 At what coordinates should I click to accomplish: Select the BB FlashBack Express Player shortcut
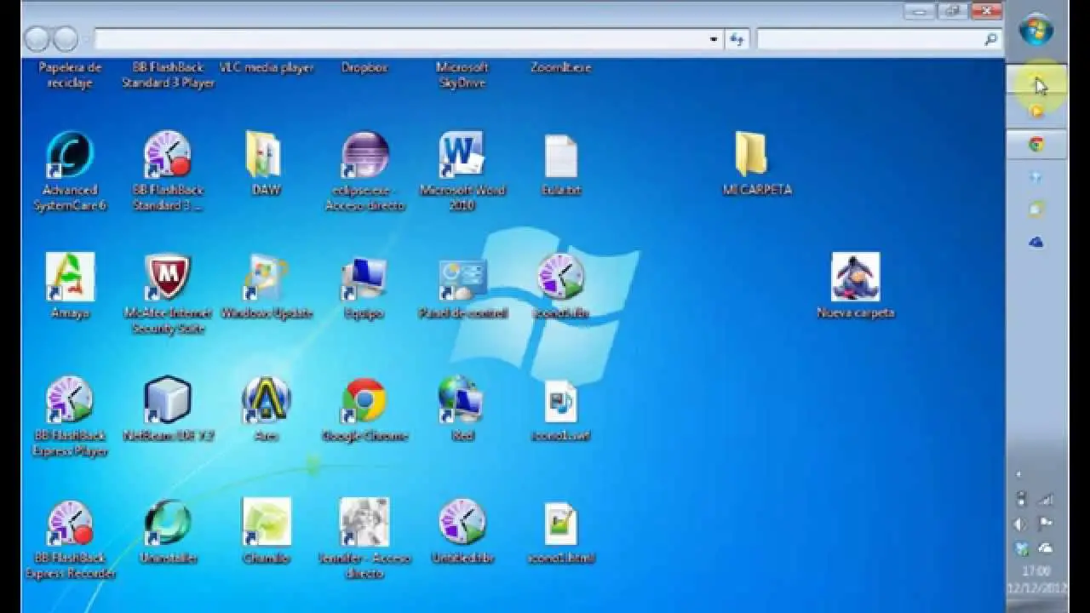[70, 400]
